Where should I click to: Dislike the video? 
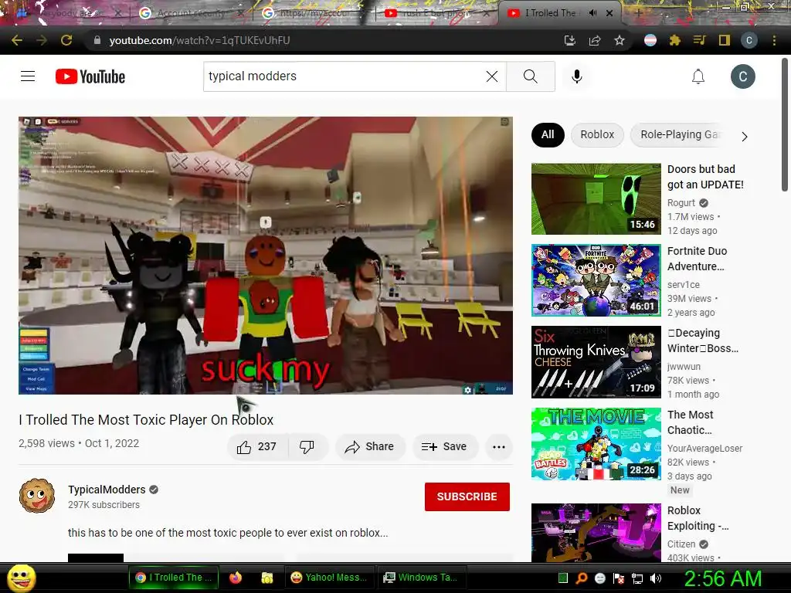pyautogui.click(x=307, y=447)
